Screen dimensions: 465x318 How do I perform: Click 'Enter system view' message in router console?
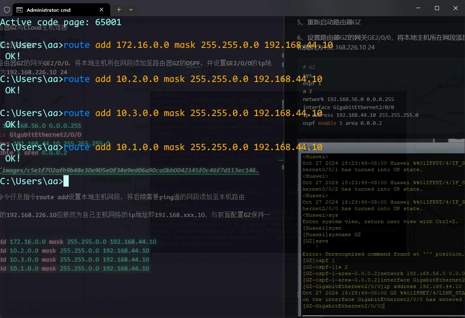pos(380,221)
